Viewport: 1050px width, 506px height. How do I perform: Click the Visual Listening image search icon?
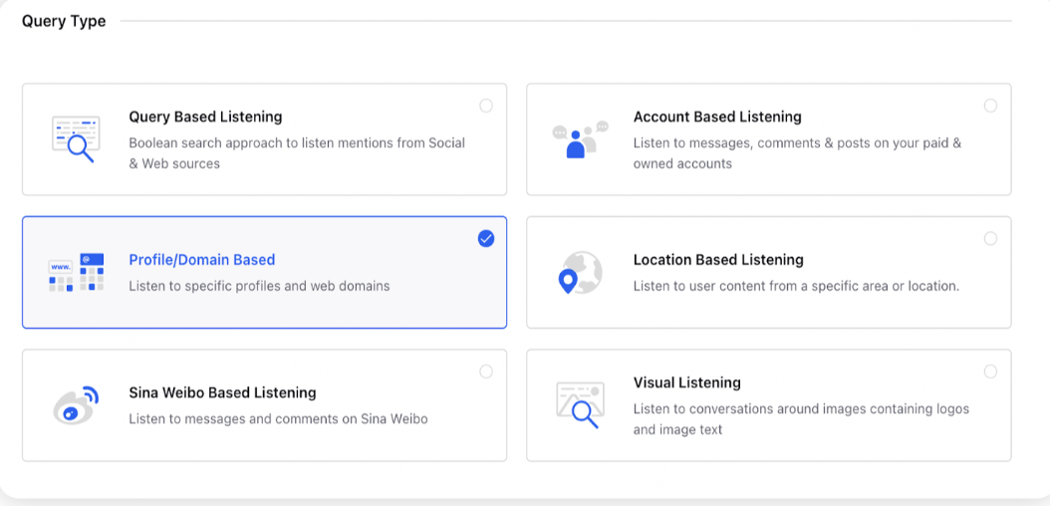coord(580,405)
